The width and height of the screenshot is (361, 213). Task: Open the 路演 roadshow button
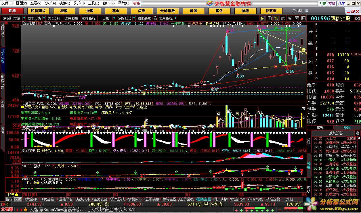pos(341,3)
